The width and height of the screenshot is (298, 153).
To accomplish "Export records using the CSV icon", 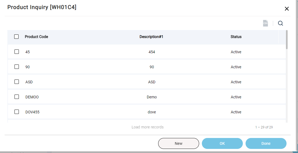I will 265,23.
